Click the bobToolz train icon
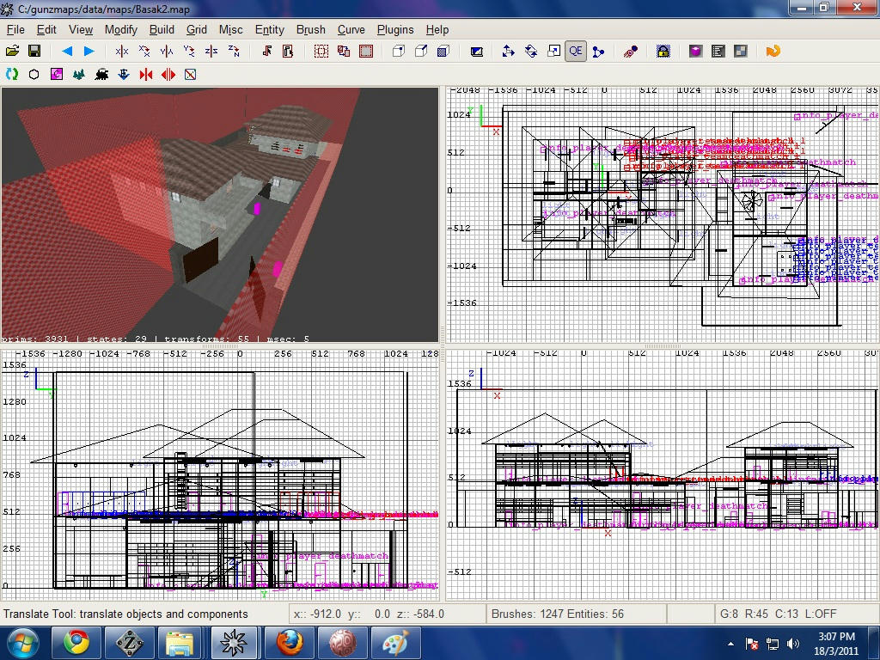Image resolution: width=880 pixels, height=660 pixels. pyautogui.click(x=101, y=75)
